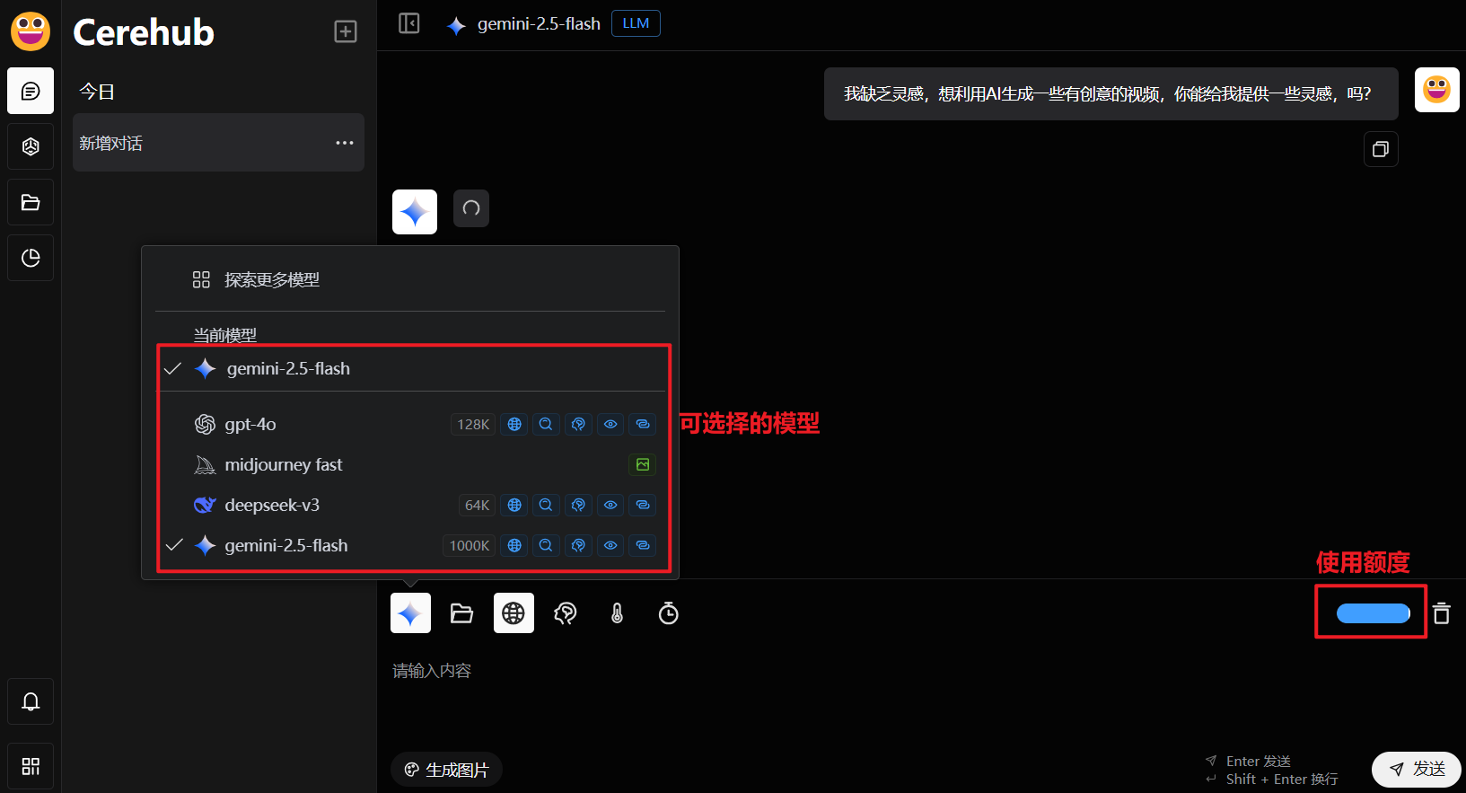Click the 生成图片 button
Image resolution: width=1466 pixels, height=793 pixels.
click(x=446, y=770)
